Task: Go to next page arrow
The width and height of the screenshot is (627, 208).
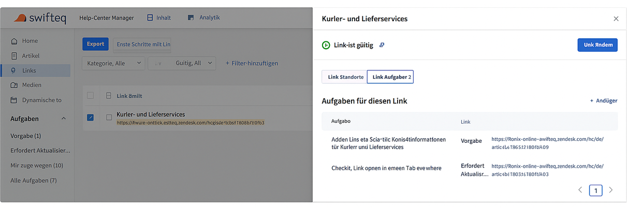Action: [x=610, y=190]
